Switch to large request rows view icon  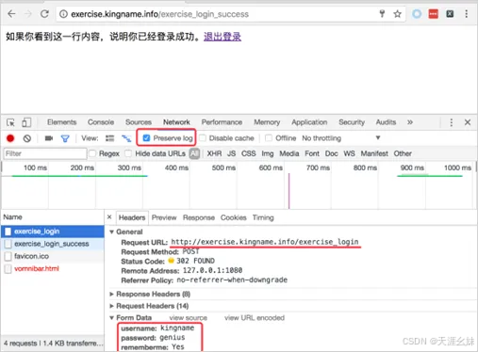click(x=109, y=138)
